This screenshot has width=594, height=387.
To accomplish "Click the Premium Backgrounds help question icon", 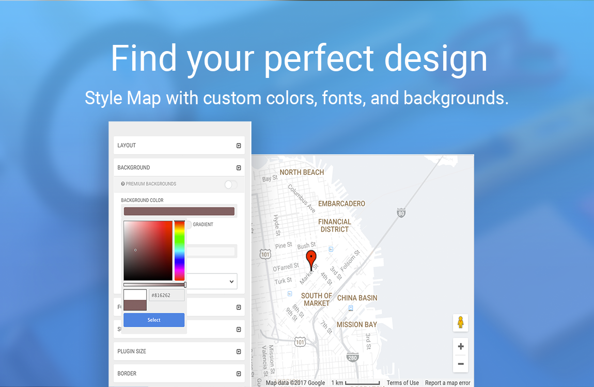I will (x=123, y=184).
